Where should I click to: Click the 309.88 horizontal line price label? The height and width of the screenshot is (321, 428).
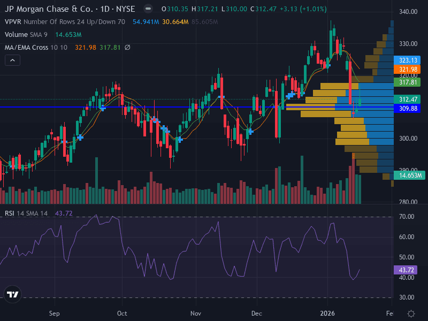coord(407,109)
